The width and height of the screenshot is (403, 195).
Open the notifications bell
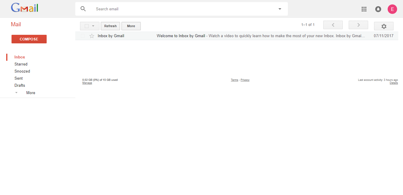pyautogui.click(x=378, y=9)
